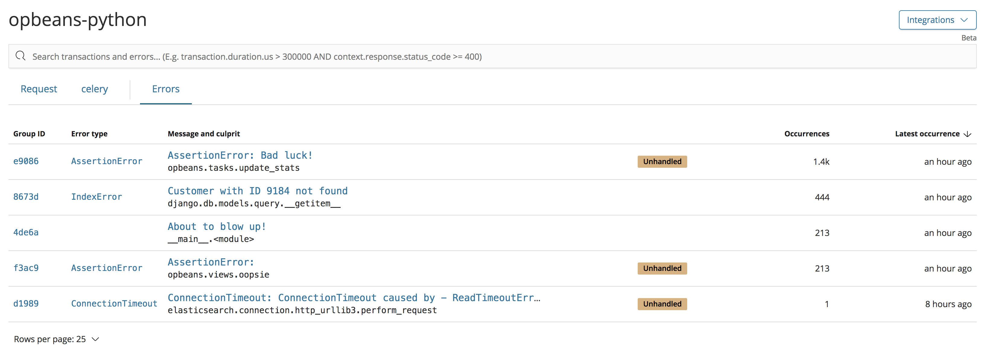The height and width of the screenshot is (353, 984).
Task: Click culprit __main__.<module>
Action: (211, 239)
